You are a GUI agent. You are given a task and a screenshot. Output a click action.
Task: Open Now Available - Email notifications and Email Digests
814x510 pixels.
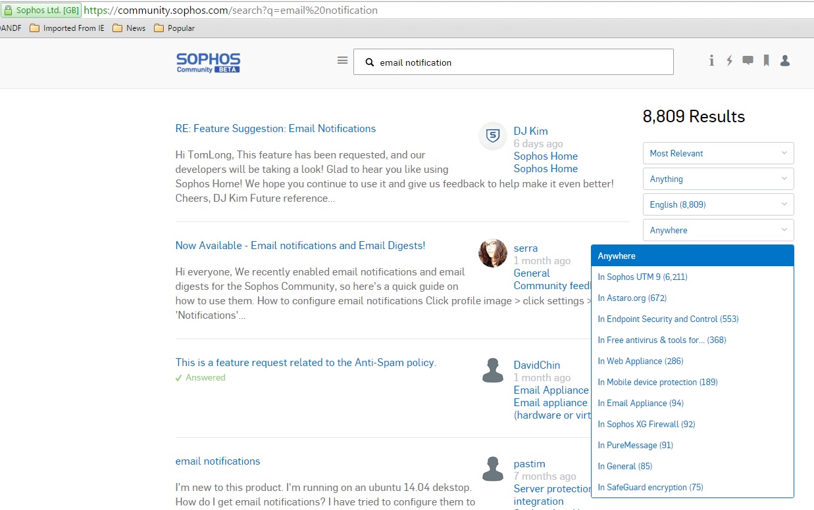pos(300,246)
